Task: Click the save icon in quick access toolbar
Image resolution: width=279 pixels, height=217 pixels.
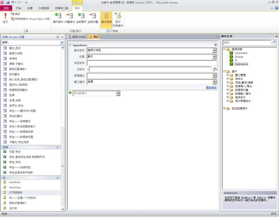Action: [7, 3]
